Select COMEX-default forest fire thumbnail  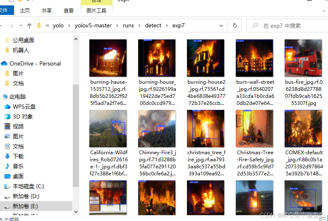click(303, 129)
